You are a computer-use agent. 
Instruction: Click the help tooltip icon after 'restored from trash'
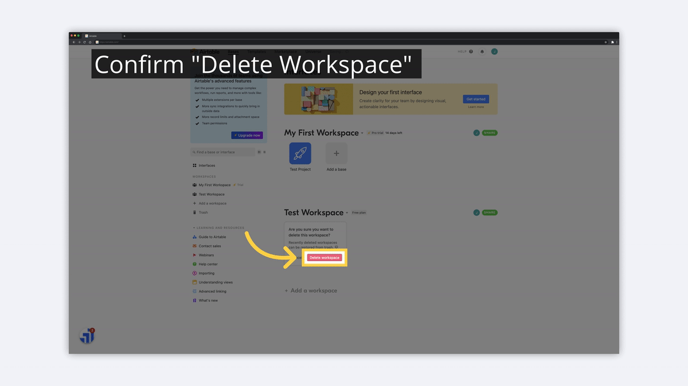[336, 247]
